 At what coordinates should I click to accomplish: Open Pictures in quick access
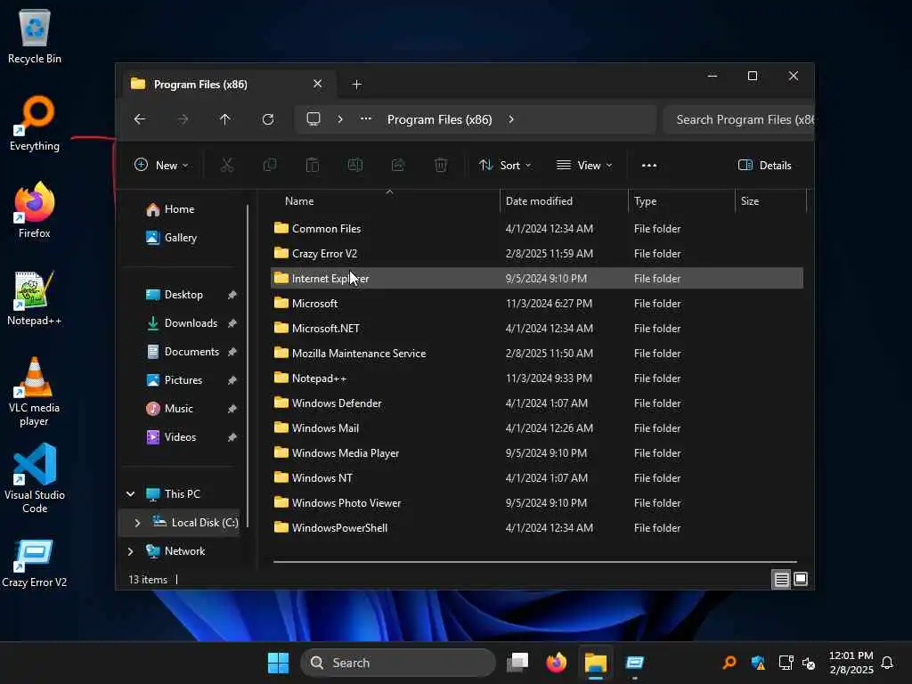174,380
